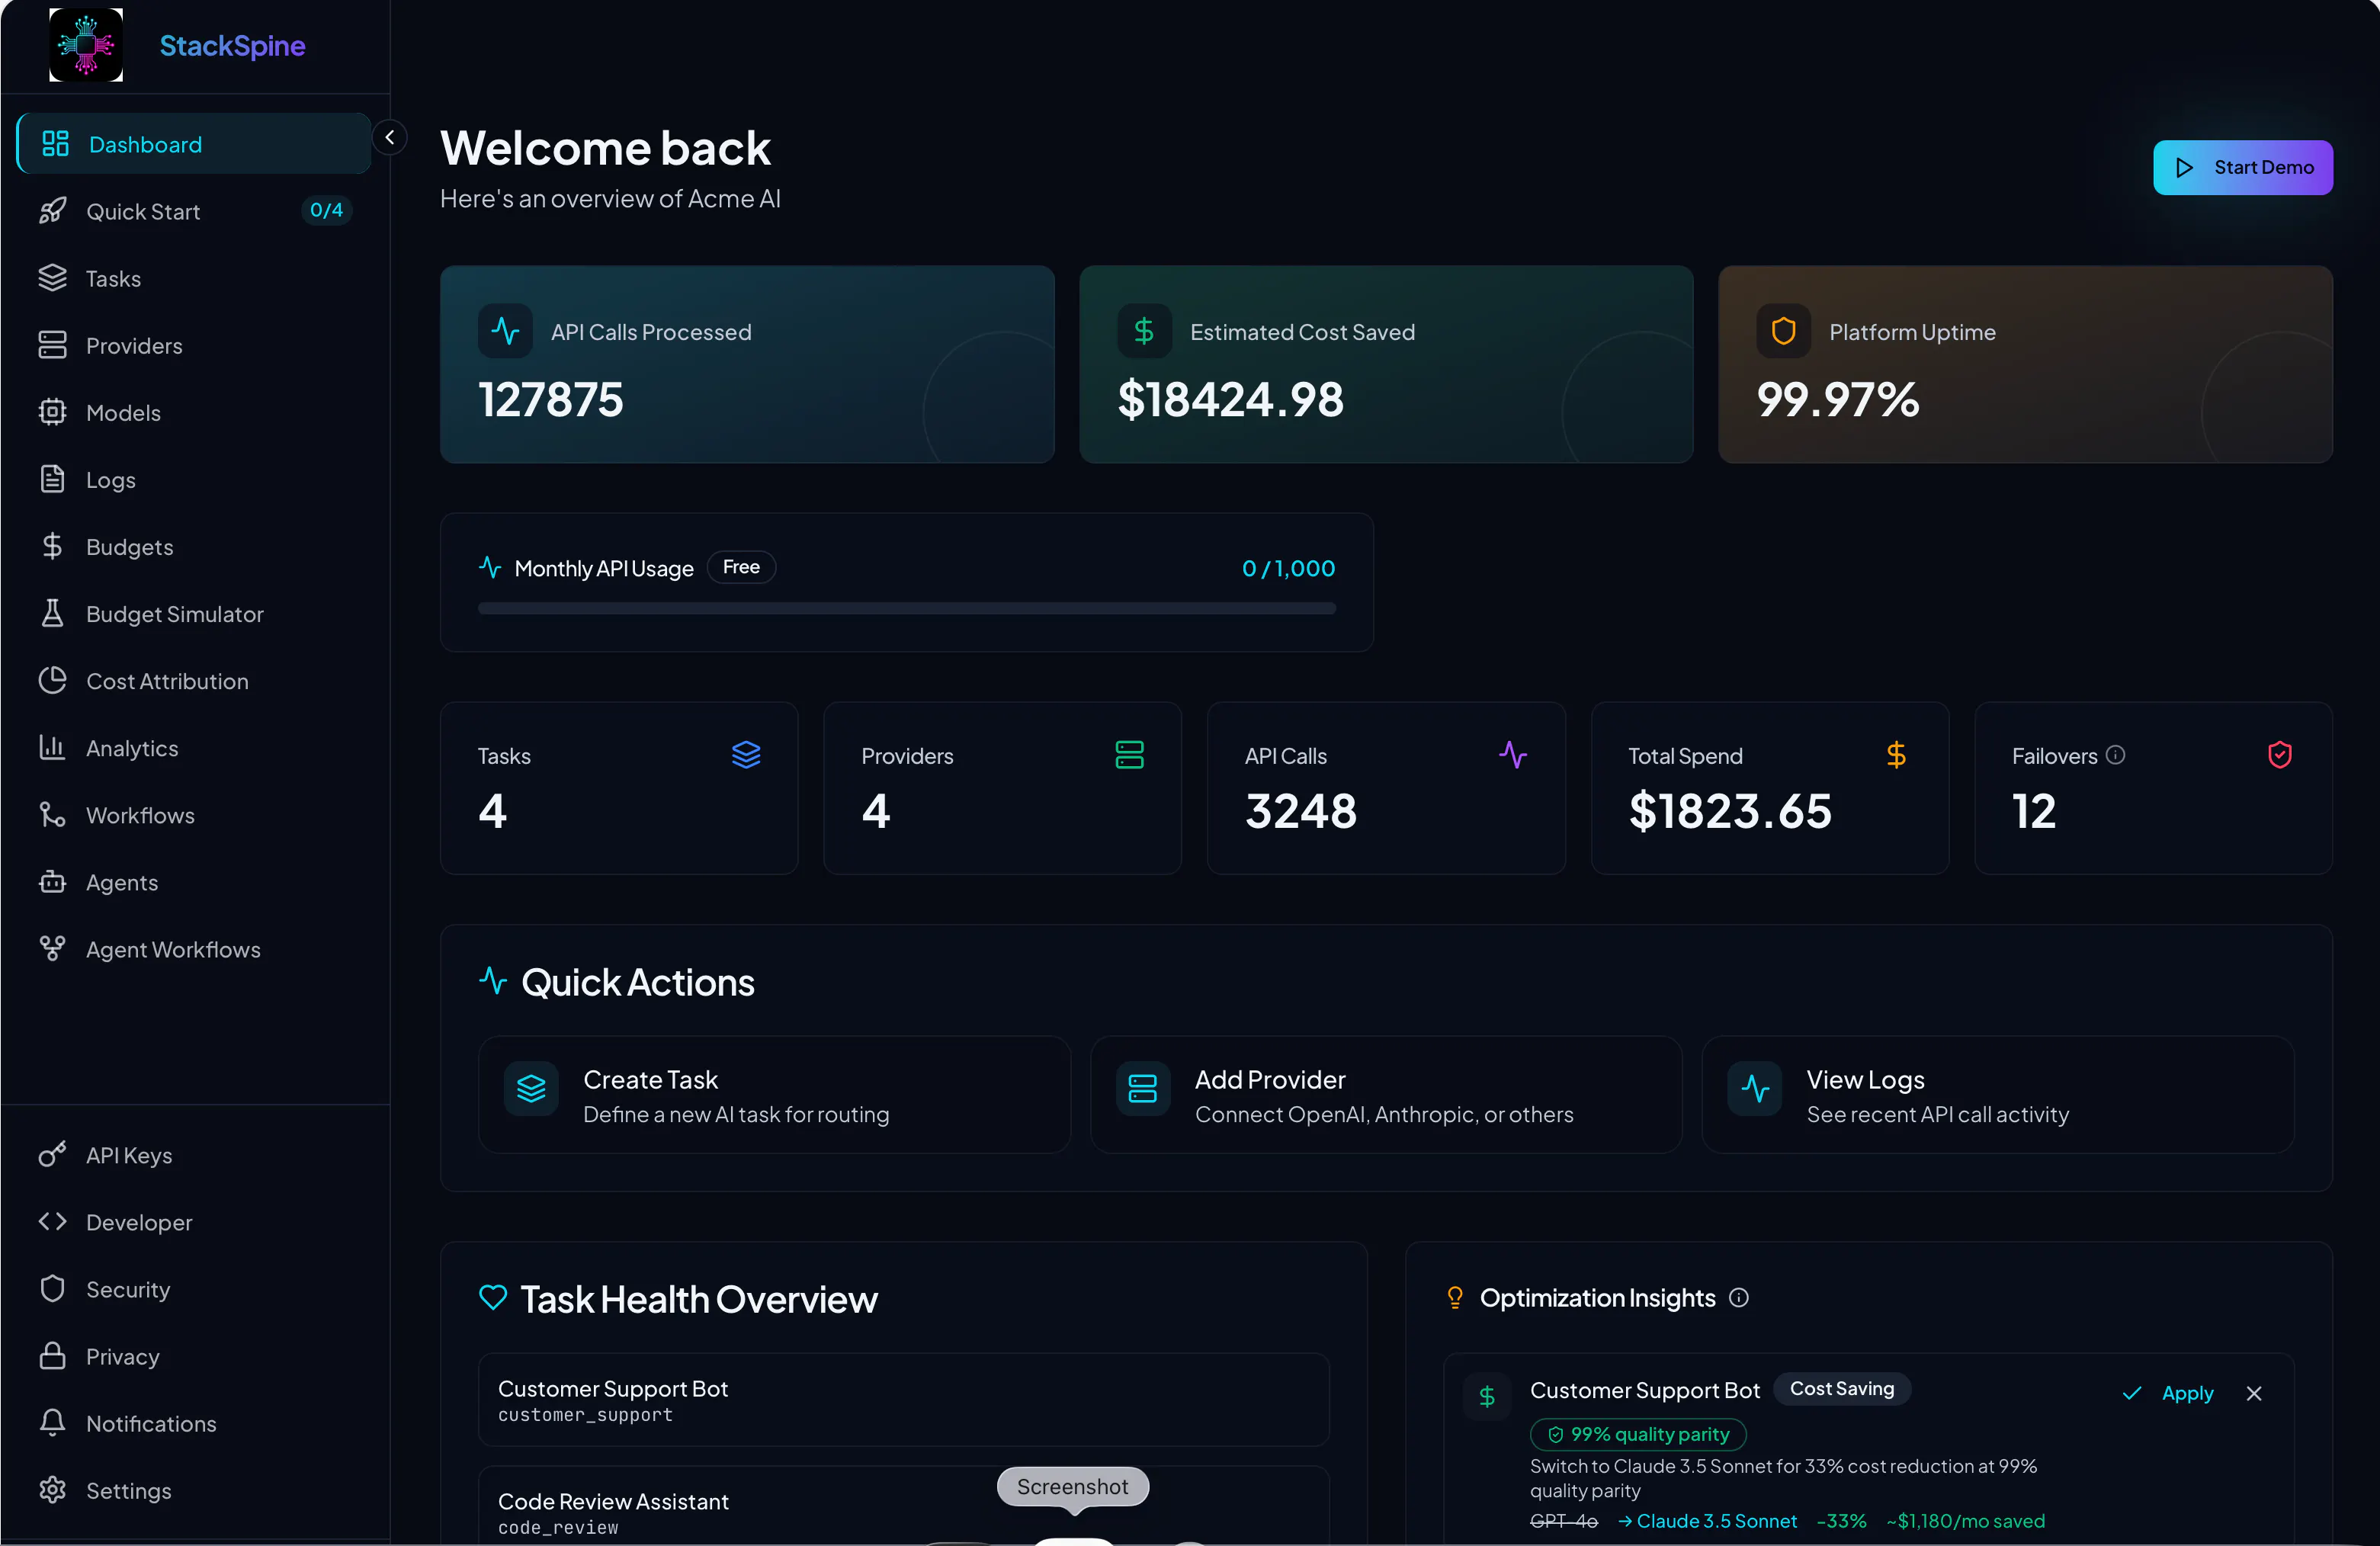
Task: Click the Monthly API Usage progress bar
Action: coord(906,608)
